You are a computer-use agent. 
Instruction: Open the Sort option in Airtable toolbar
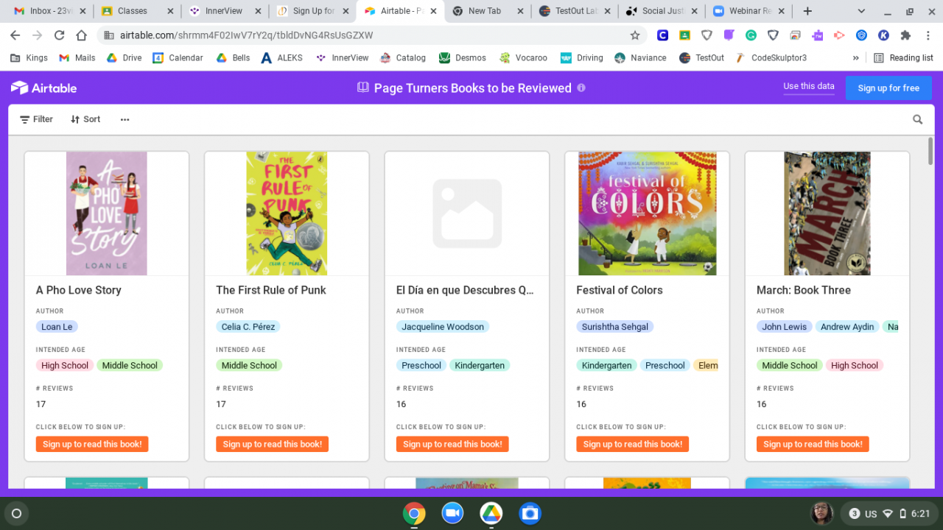pyautogui.click(x=85, y=119)
